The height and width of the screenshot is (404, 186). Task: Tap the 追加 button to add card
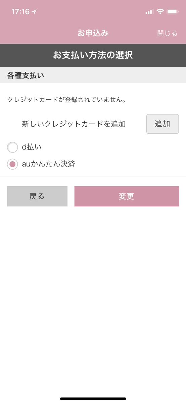click(162, 124)
